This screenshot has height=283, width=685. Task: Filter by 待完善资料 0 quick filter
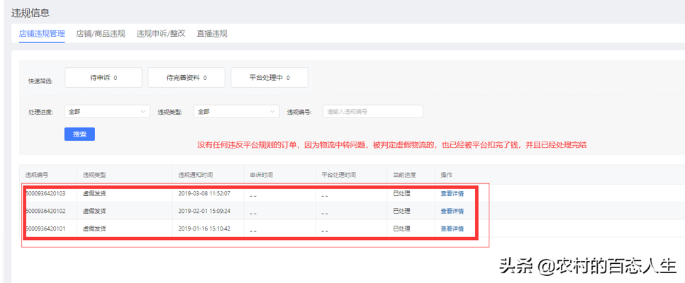(186, 78)
